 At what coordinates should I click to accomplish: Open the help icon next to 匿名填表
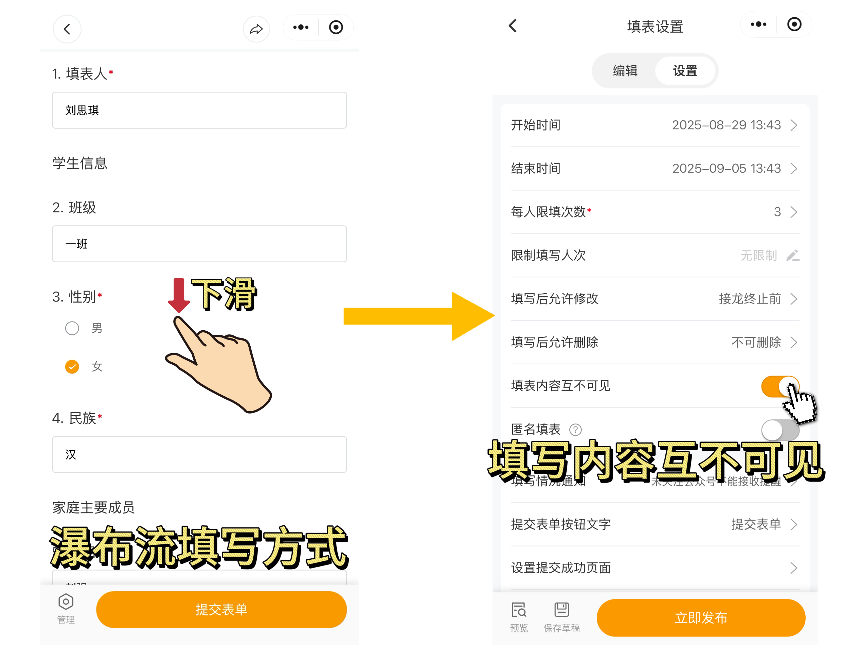[576, 430]
